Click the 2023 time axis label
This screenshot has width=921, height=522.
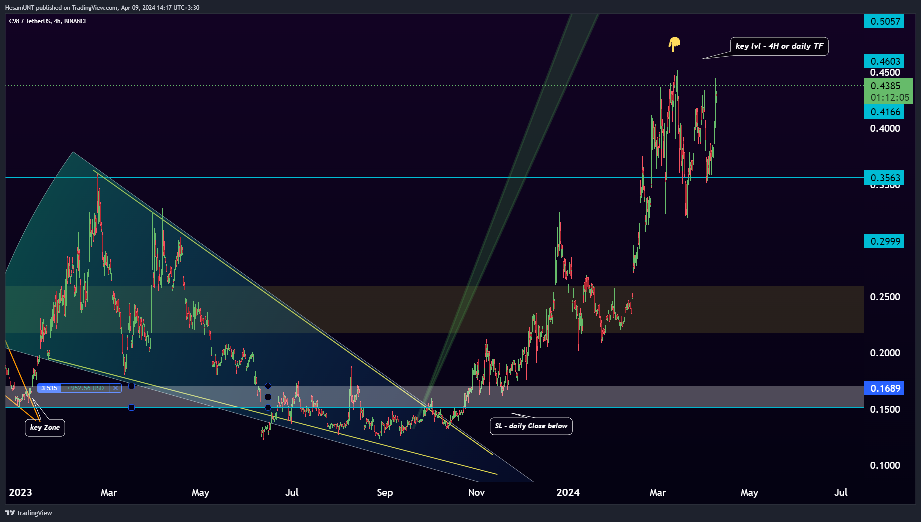click(20, 492)
